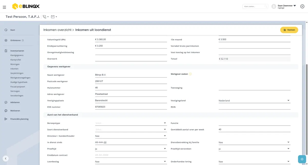Open the phone contact options

tap(46, 17)
